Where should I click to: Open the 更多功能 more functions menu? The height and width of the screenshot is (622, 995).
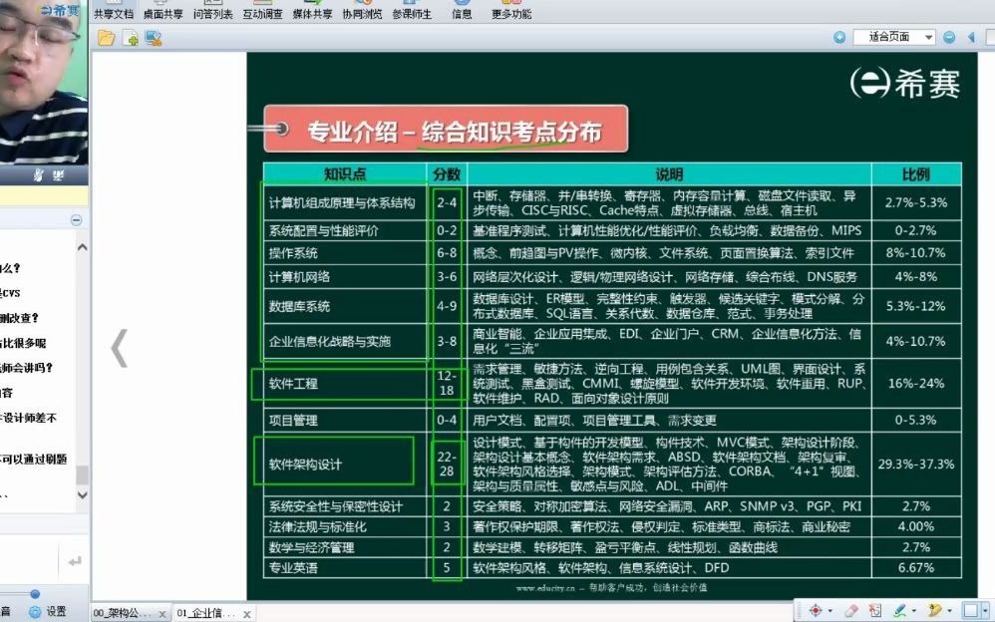point(511,12)
